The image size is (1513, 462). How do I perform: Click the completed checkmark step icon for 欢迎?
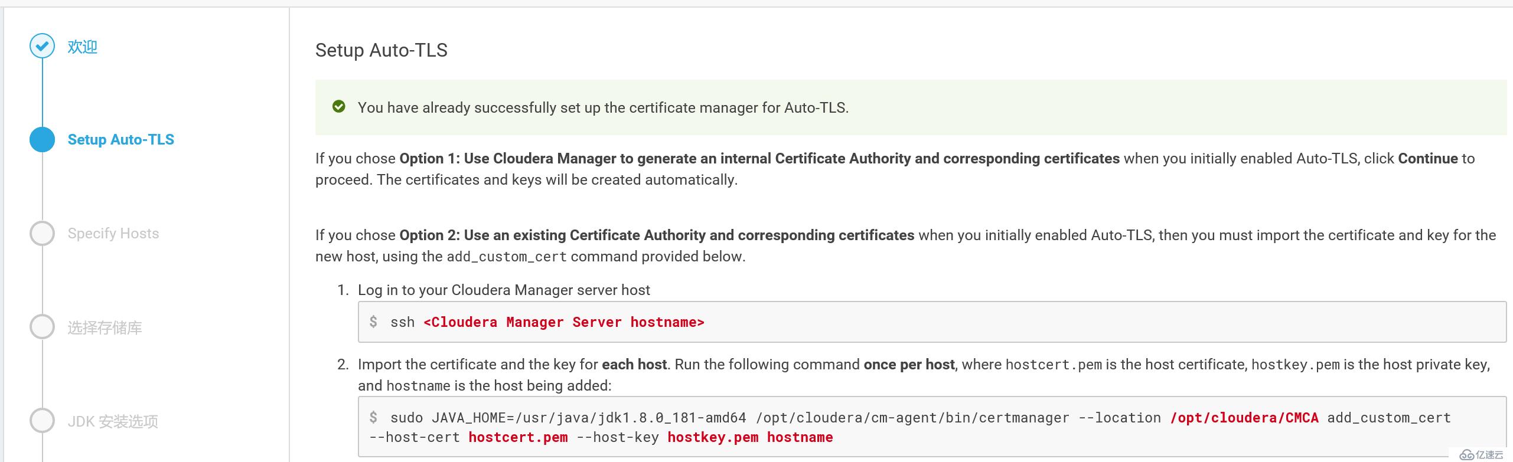(x=42, y=46)
